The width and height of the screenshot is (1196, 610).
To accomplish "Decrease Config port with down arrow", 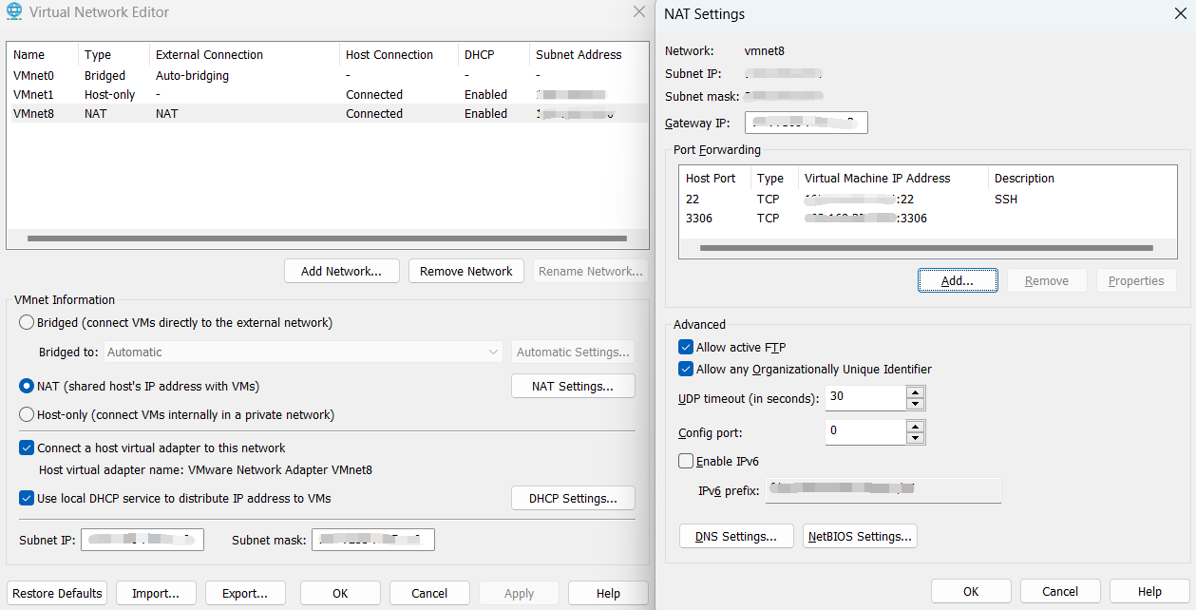I will click(x=915, y=438).
